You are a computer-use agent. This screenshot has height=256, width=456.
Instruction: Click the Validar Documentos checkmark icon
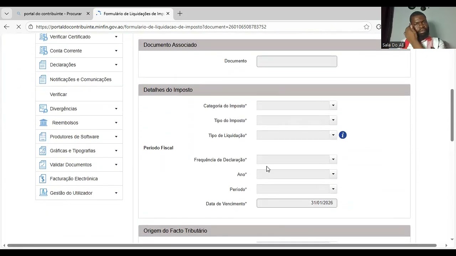[x=43, y=165]
